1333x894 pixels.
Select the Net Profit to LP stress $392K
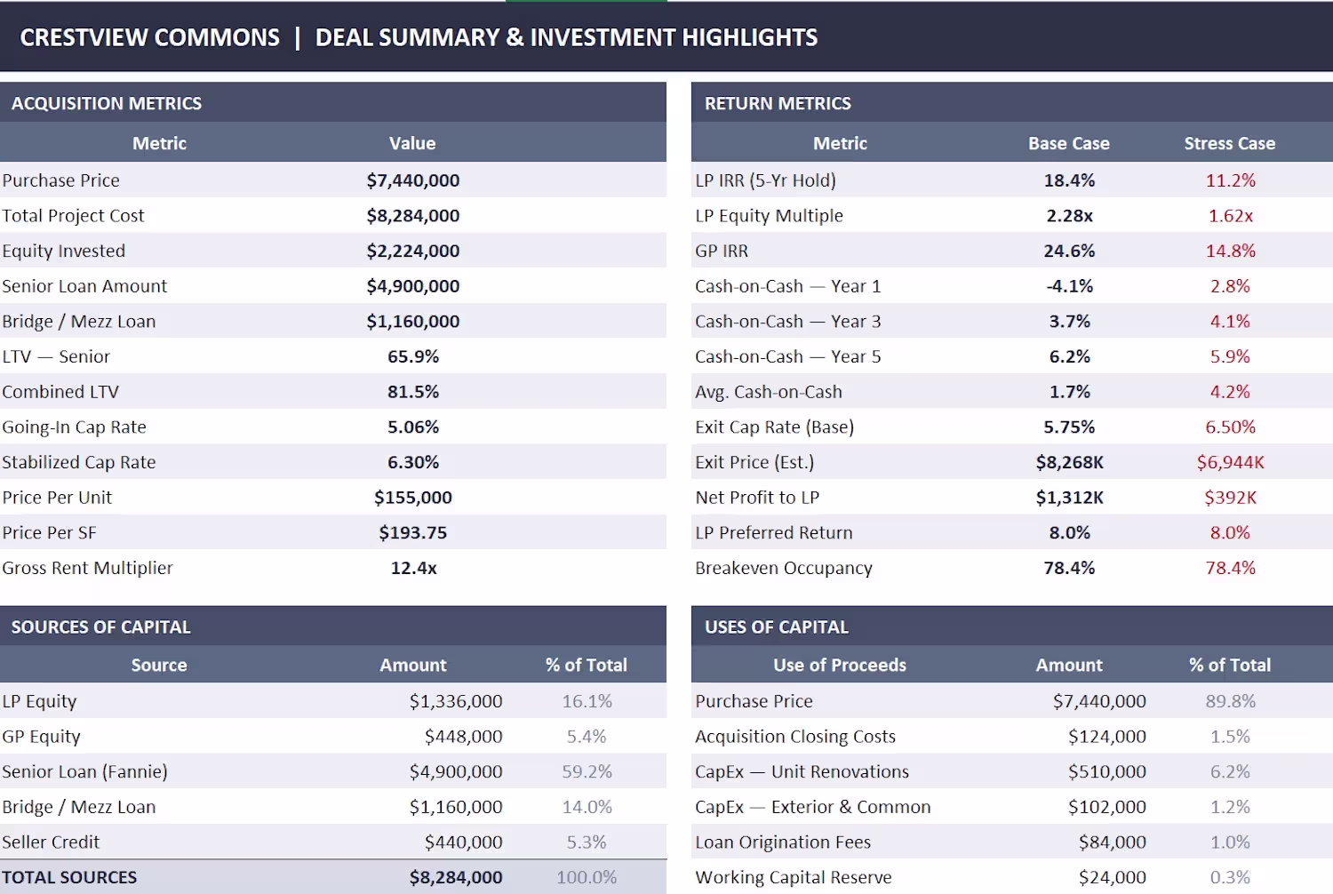[x=1230, y=498]
